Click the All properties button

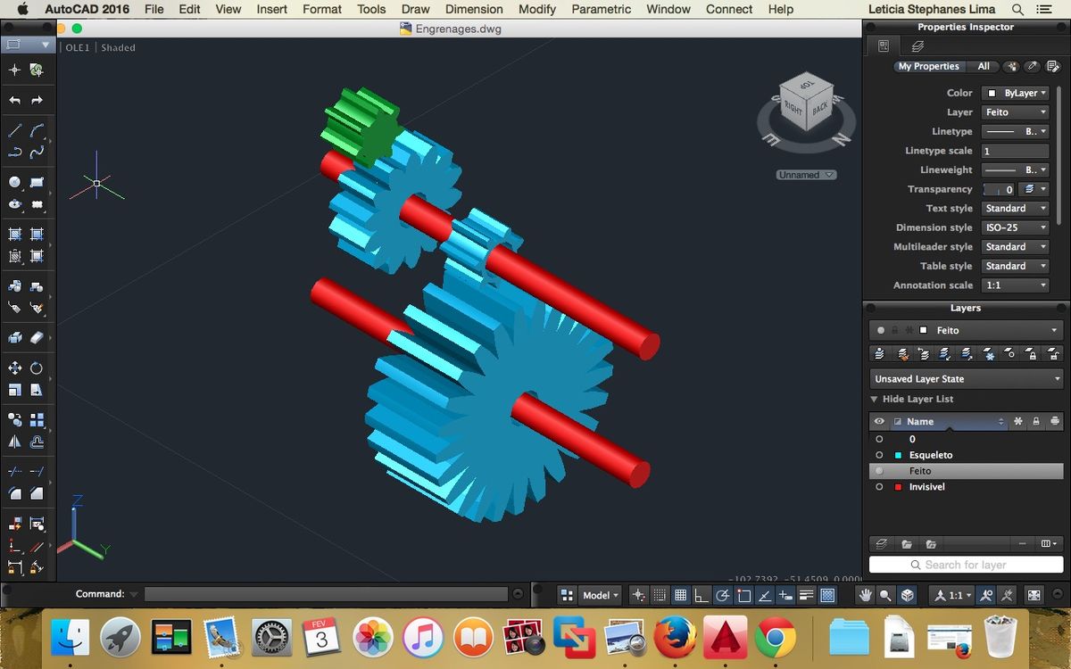point(984,66)
